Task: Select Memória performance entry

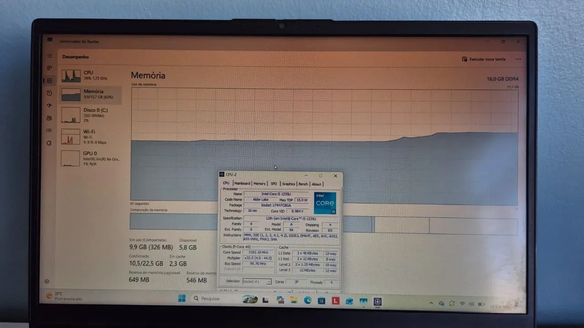Action: [x=91, y=94]
